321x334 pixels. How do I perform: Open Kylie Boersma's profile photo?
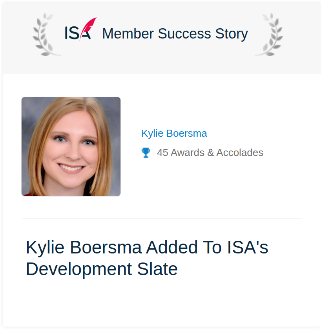pos(71,147)
